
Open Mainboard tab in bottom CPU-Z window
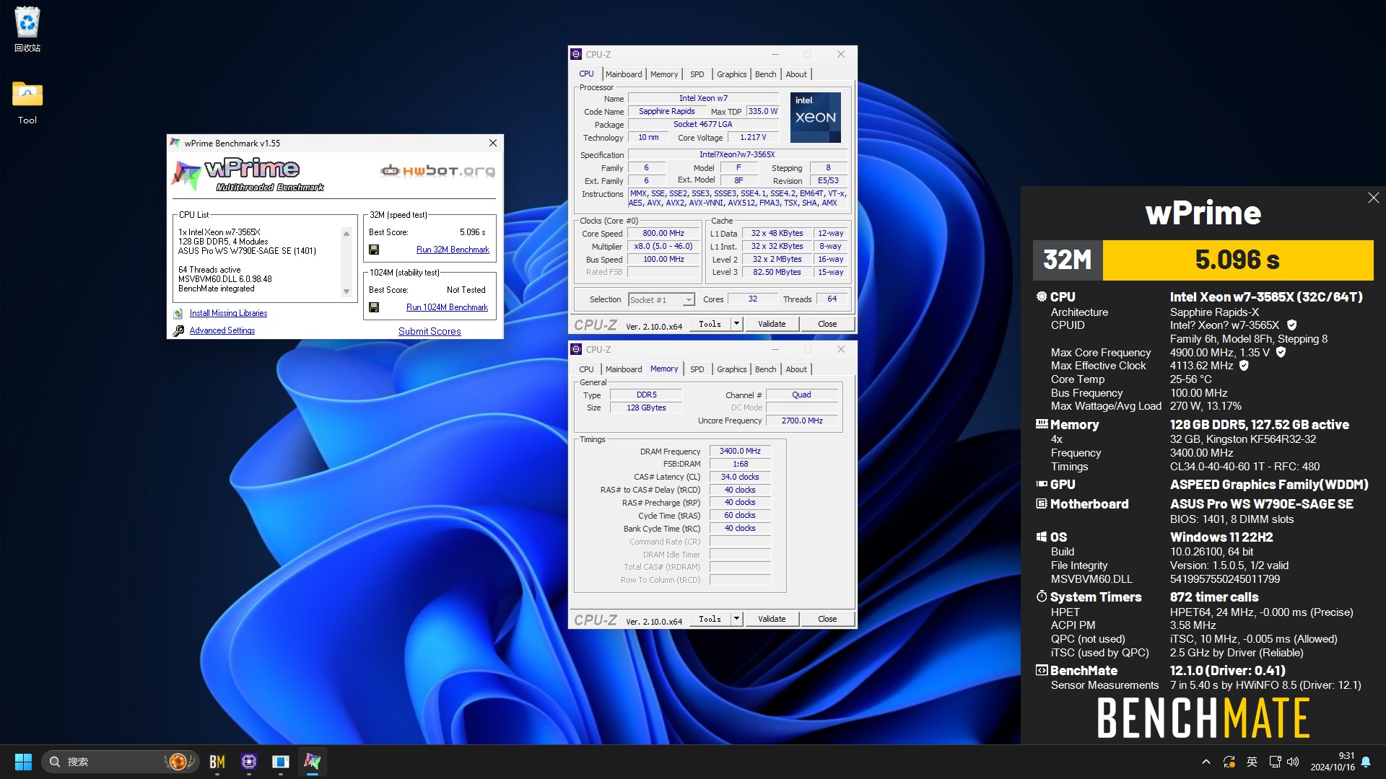(624, 369)
